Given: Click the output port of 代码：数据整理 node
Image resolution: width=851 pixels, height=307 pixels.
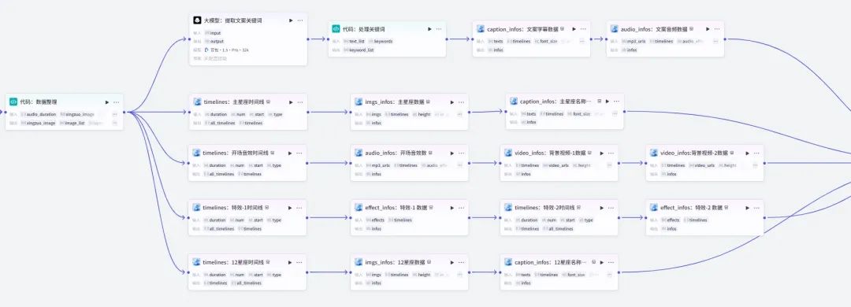Looking at the screenshot, I should point(124,113).
